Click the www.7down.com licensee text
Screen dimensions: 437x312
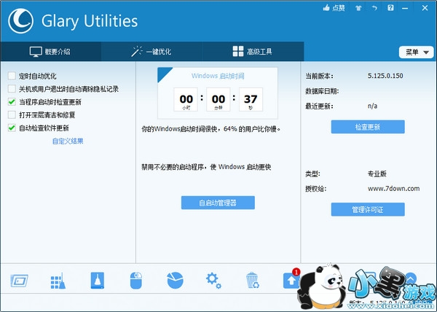(393, 189)
